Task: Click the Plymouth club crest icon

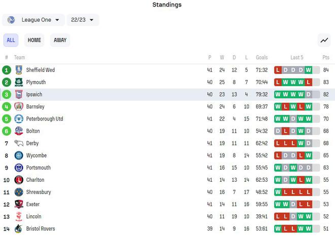Action: pos(19,82)
